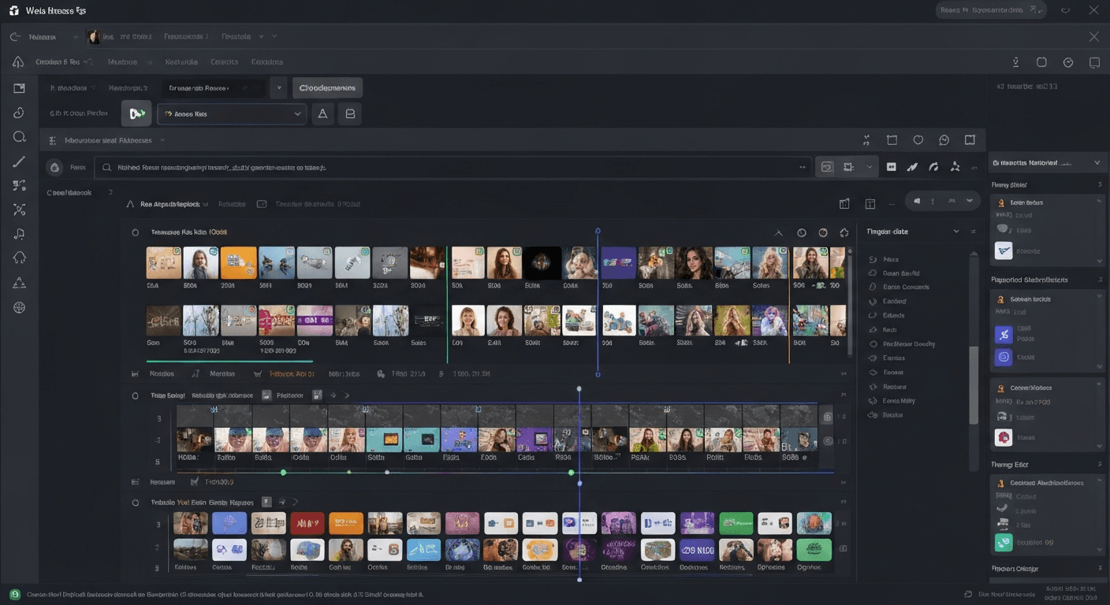Switch to the Choodesmenons tab
Image resolution: width=1110 pixels, height=605 pixels.
click(327, 87)
